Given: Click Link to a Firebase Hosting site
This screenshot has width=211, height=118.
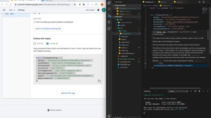Looking at the screenshot, I should [x=48, y=29].
